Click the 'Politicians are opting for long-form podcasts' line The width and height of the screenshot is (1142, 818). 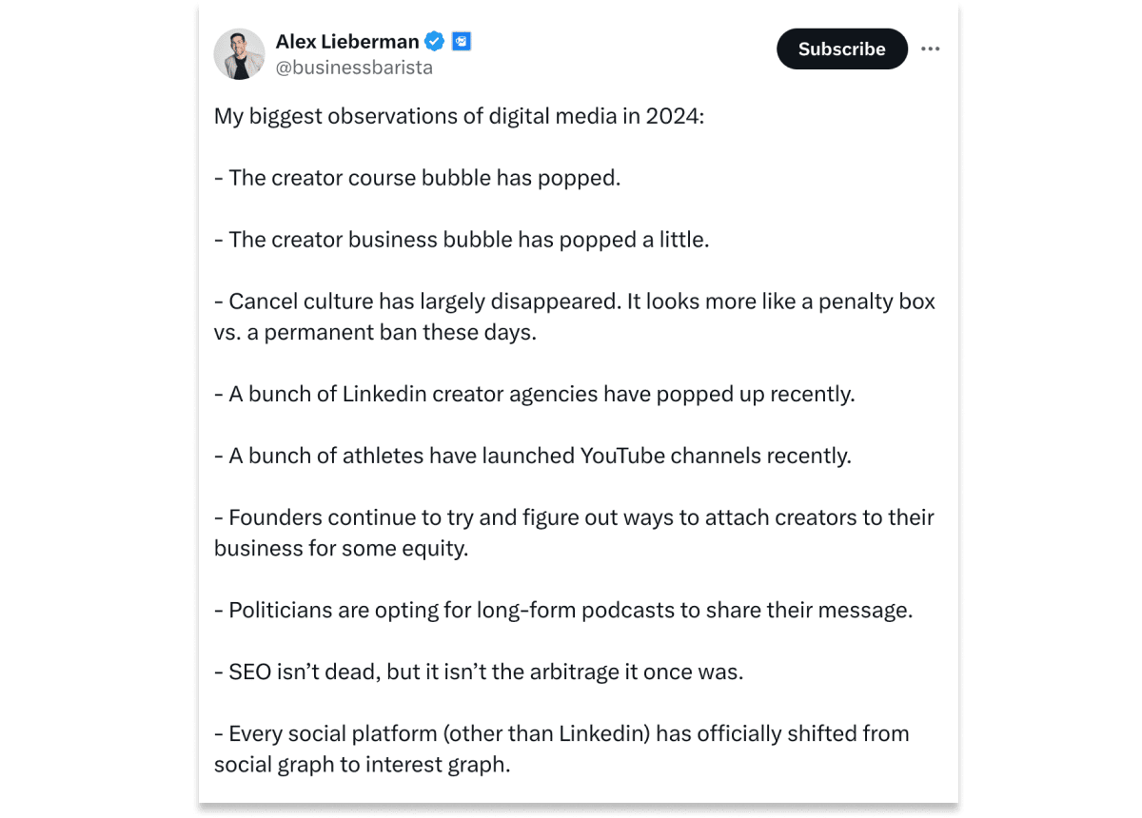[563, 610]
